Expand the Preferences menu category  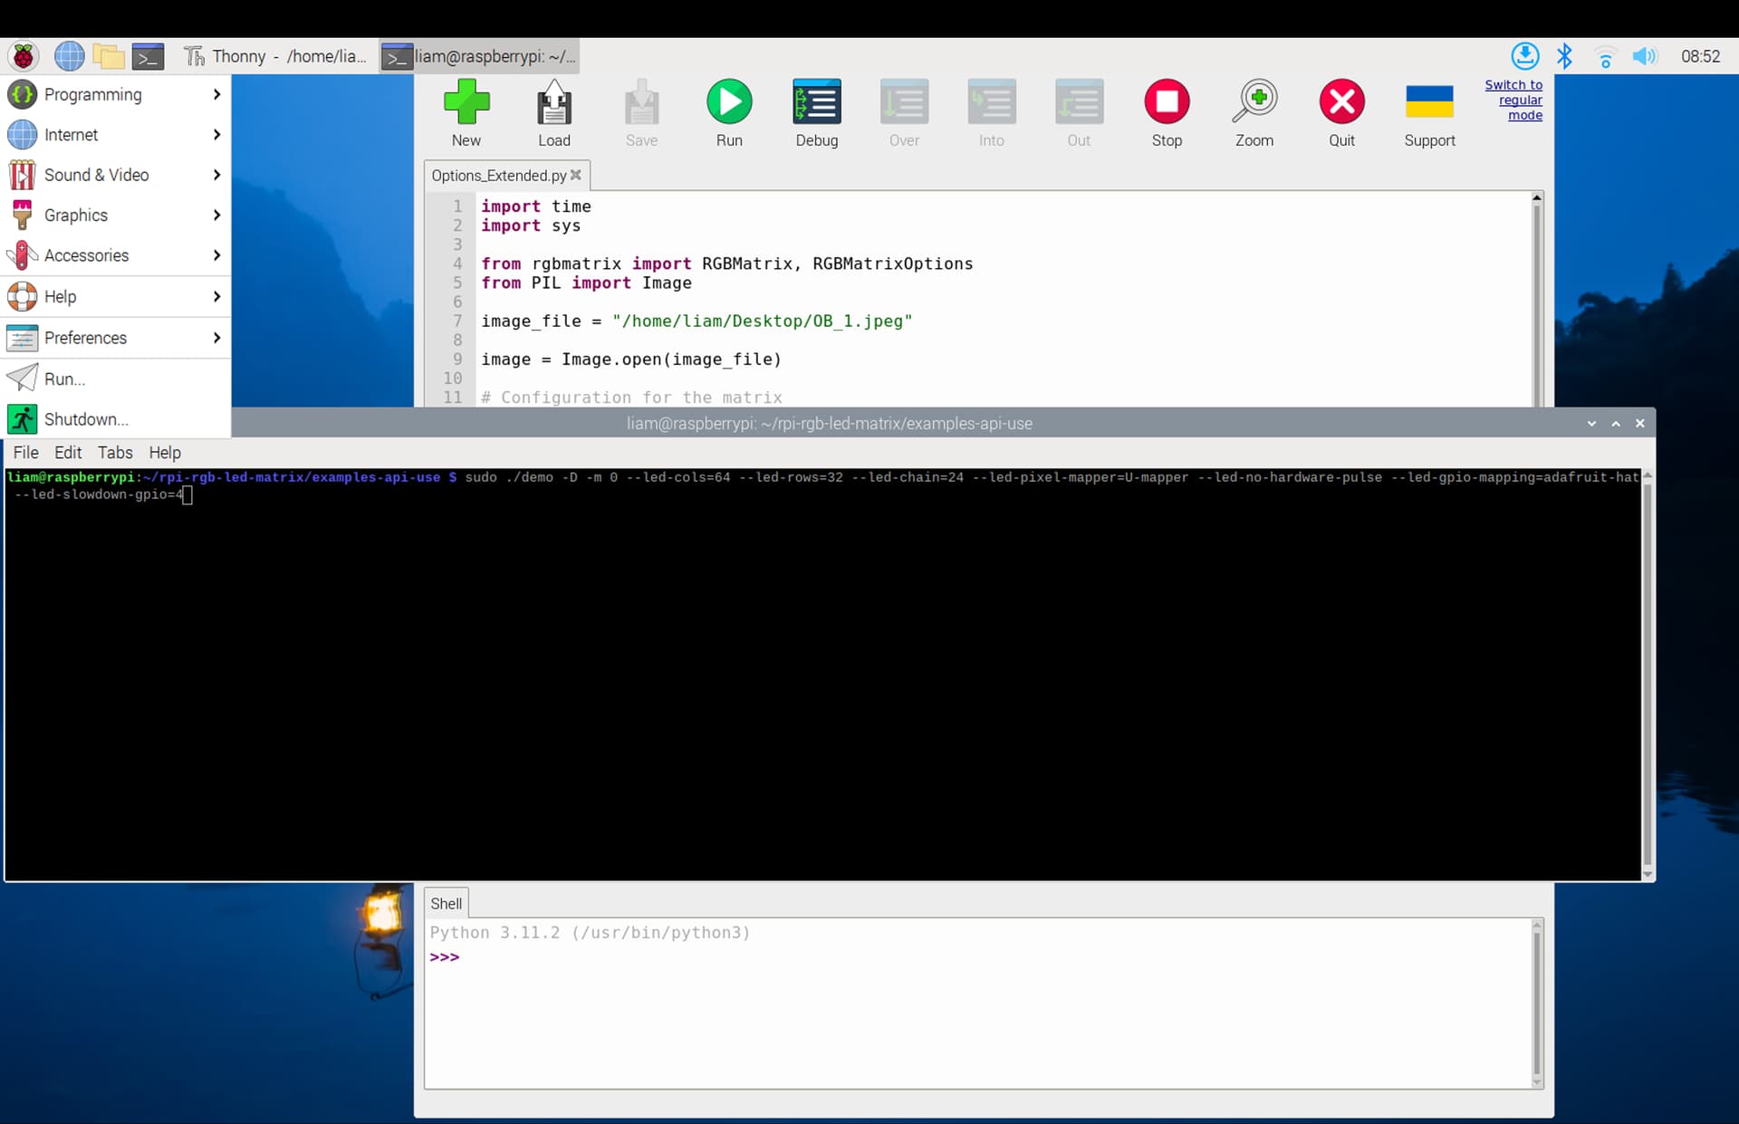[115, 338]
